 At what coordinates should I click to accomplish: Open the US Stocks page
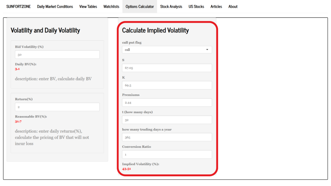click(196, 6)
